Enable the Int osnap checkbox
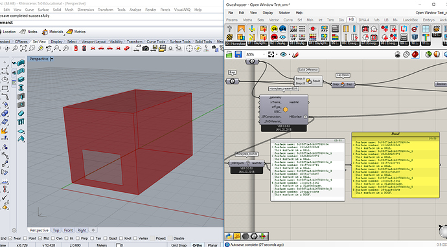Image resolution: width=447 pixels, height=247 pixels. (67, 238)
